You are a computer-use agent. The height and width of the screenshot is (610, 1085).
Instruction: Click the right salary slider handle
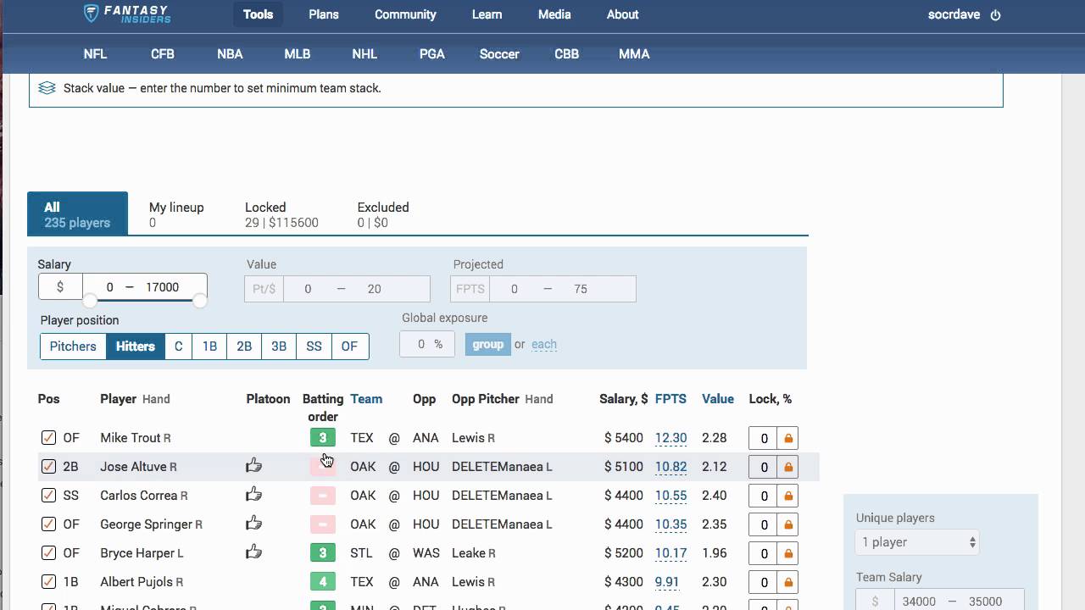pyautogui.click(x=200, y=300)
